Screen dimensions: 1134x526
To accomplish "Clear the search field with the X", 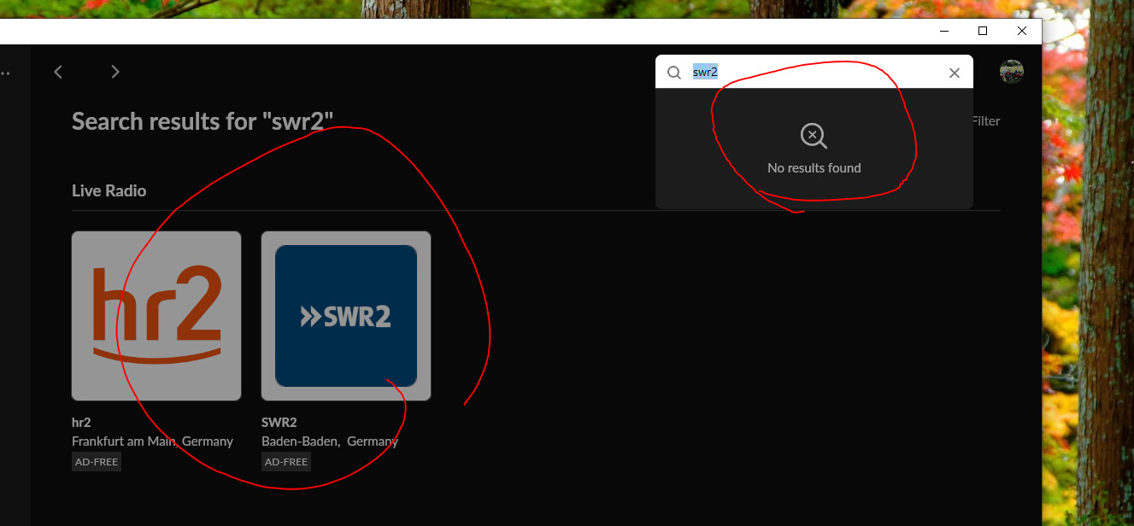I will (x=955, y=73).
